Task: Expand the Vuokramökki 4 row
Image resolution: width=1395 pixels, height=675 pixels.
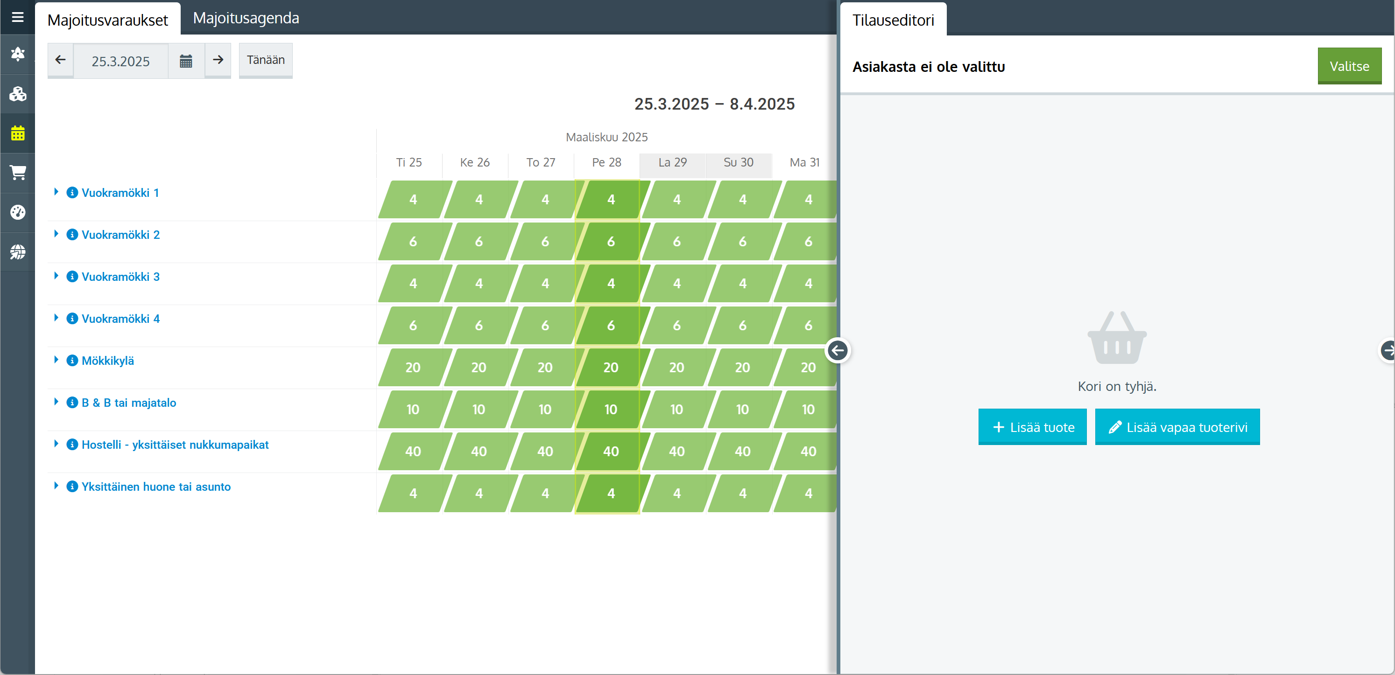Action: pos(56,318)
